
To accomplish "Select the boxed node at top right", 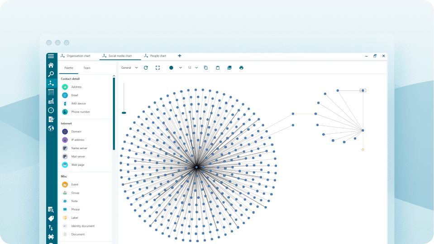I will [x=363, y=90].
